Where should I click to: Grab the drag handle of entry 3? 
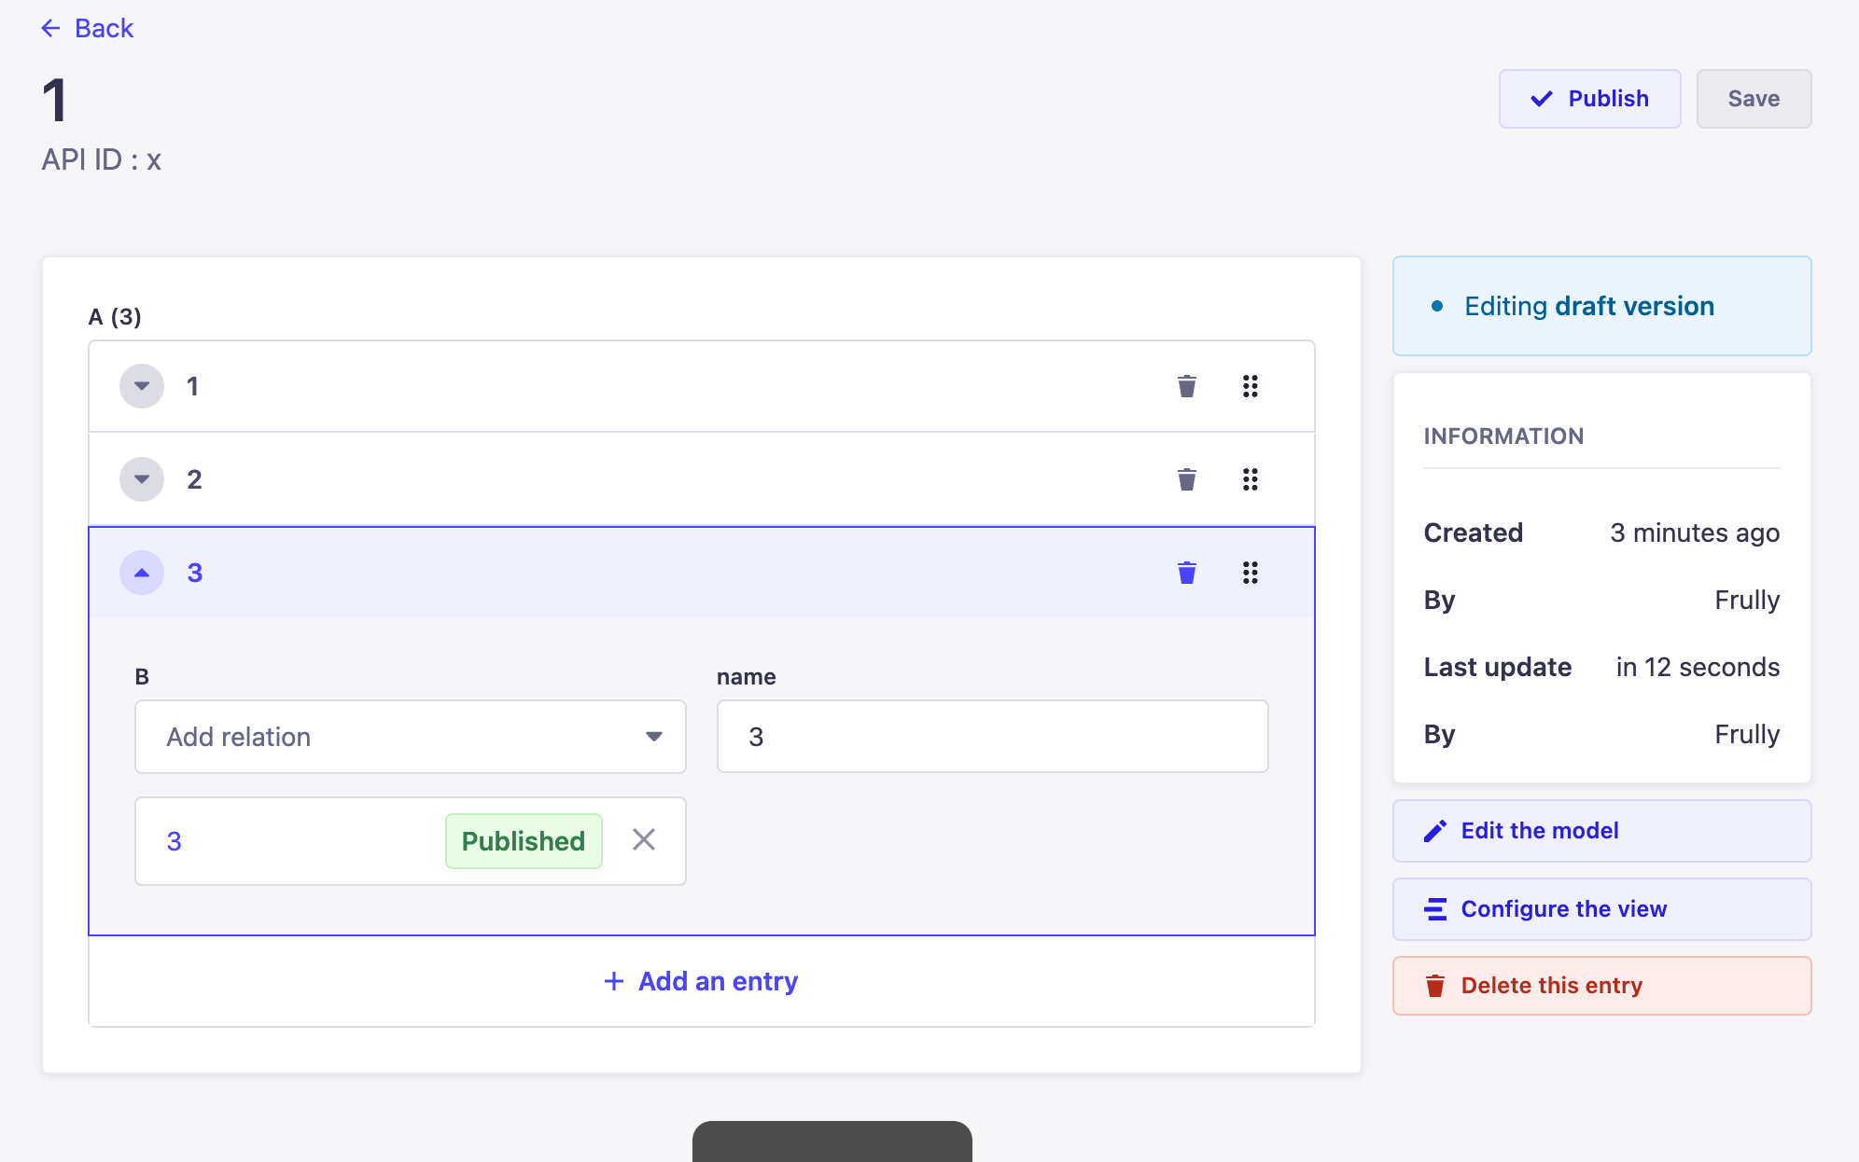(1250, 573)
